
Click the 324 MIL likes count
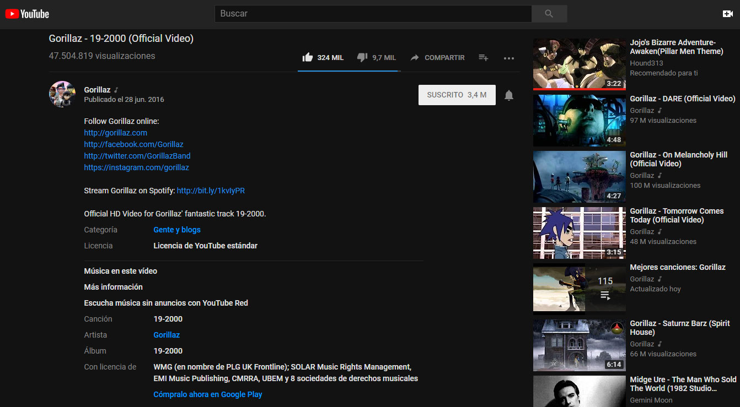[330, 58]
